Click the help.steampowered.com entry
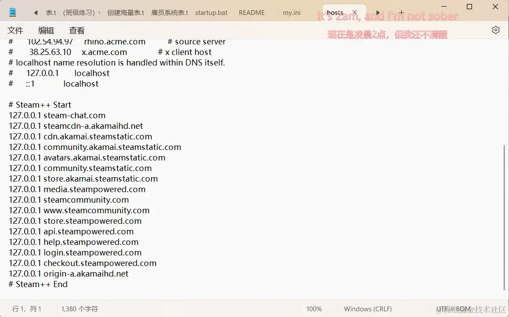This screenshot has height=317, width=509. [x=73, y=242]
